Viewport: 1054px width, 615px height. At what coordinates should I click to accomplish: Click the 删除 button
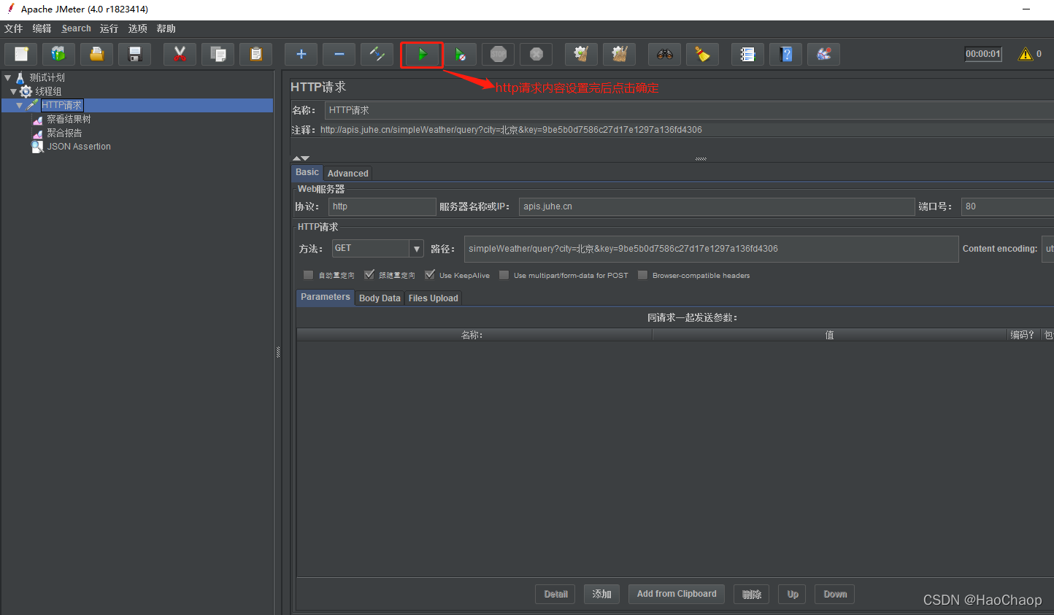(x=752, y=594)
